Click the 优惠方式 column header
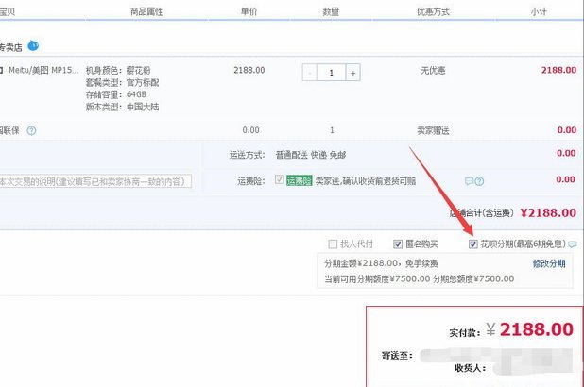This screenshot has height=387, width=584. pyautogui.click(x=433, y=11)
